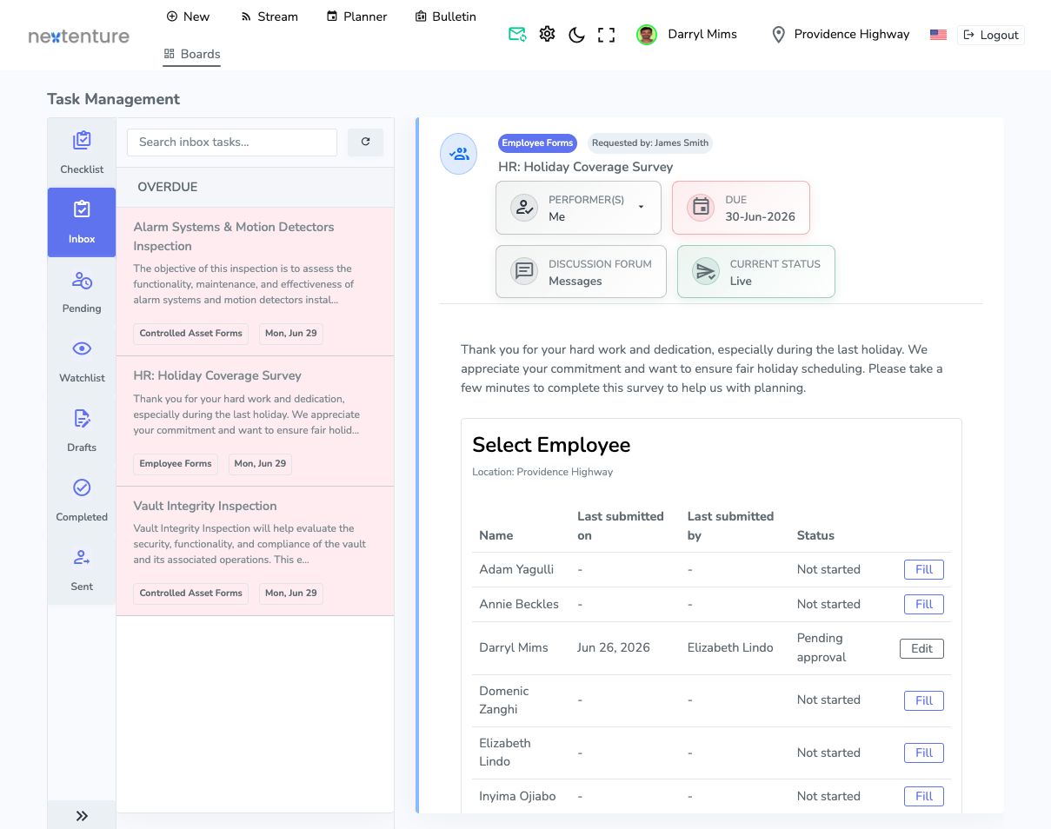
Task: Click the Due date calendar icon
Action: point(701,208)
